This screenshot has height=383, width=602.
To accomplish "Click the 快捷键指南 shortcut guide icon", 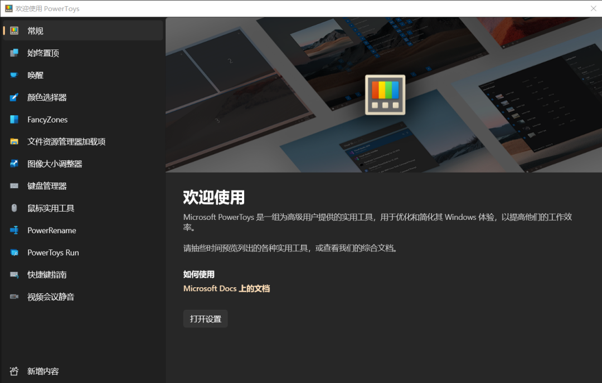I will pyautogui.click(x=14, y=274).
